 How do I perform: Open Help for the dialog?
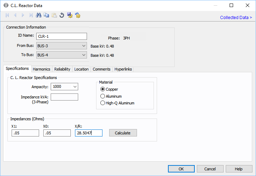click(x=239, y=169)
